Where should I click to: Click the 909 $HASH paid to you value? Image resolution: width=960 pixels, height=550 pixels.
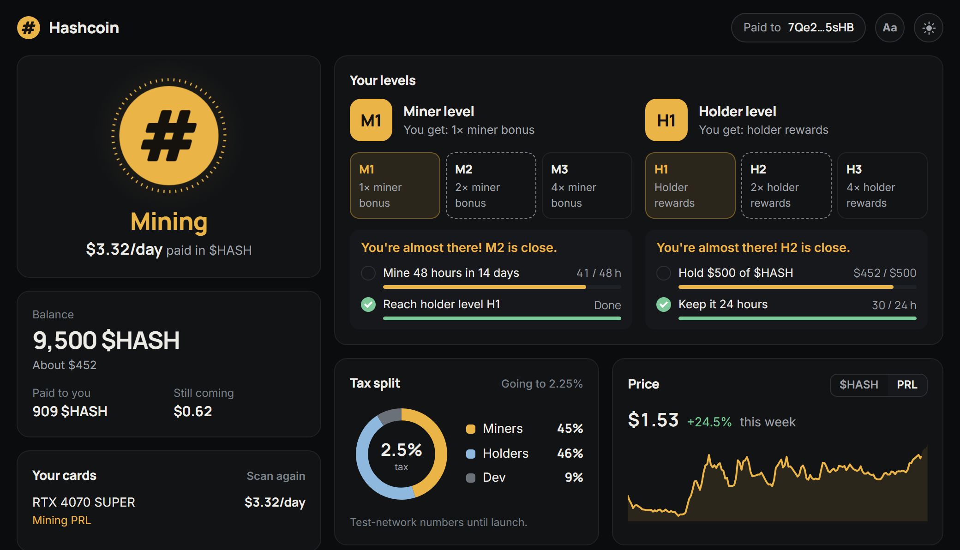tap(70, 411)
